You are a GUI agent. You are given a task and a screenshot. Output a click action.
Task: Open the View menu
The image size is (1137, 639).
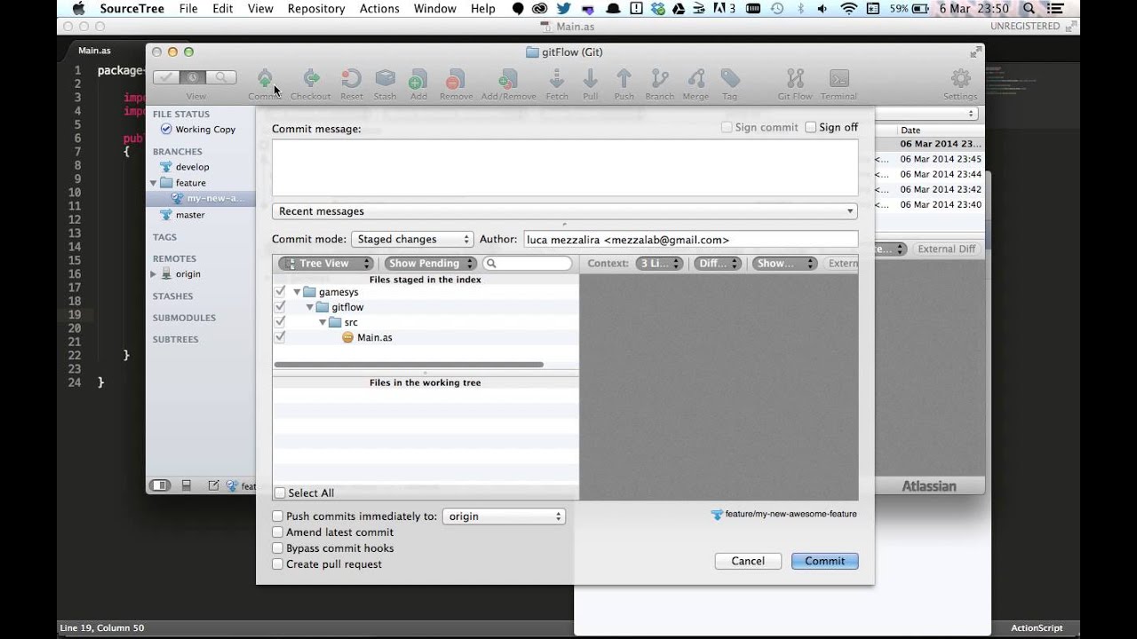(x=260, y=9)
